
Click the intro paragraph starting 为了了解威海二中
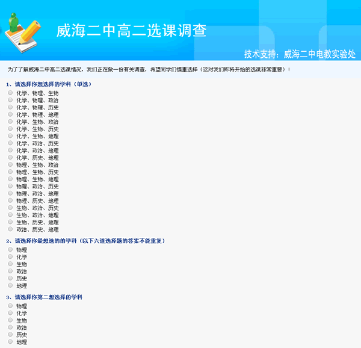tap(149, 69)
